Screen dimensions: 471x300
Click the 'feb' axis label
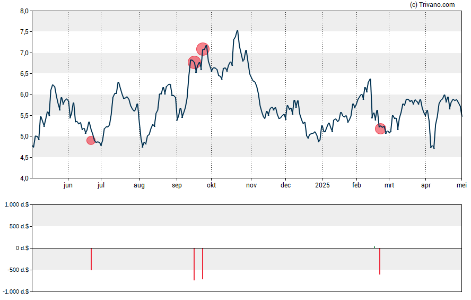tap(356, 185)
